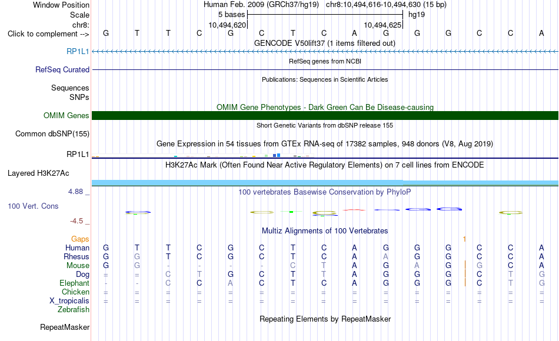Click the 'Gene Expression in 54 tissues' title
This screenshot has width=559, height=341.
[x=325, y=144]
